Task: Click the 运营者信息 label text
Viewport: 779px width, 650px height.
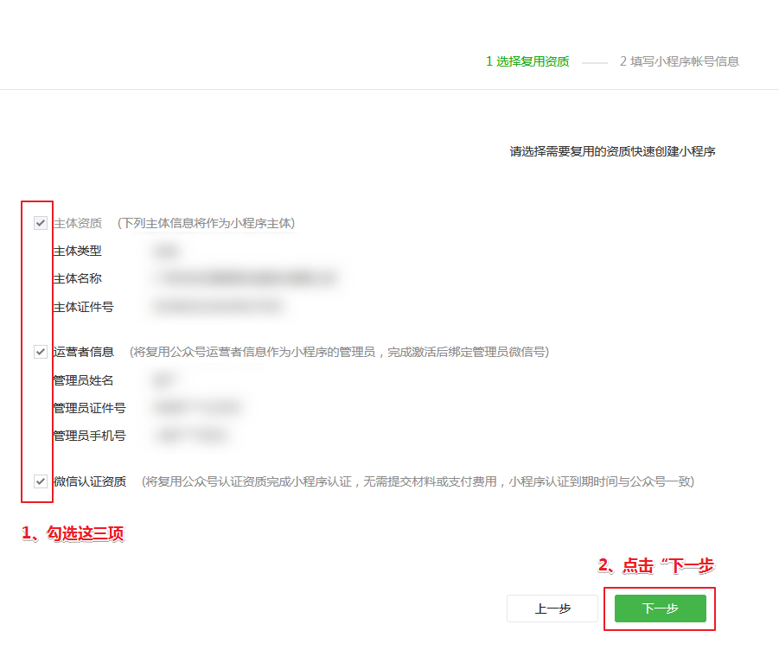Action: [83, 352]
